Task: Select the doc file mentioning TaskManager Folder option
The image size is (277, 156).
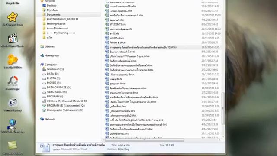Action: tap(136, 120)
